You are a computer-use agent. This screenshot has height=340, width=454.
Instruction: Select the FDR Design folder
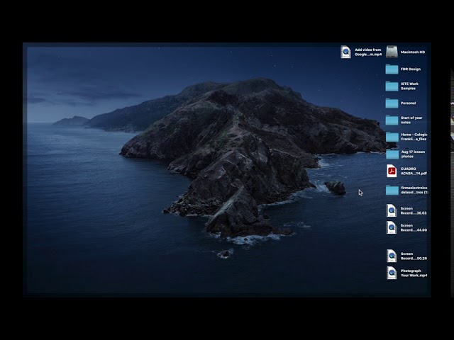pyautogui.click(x=392, y=69)
